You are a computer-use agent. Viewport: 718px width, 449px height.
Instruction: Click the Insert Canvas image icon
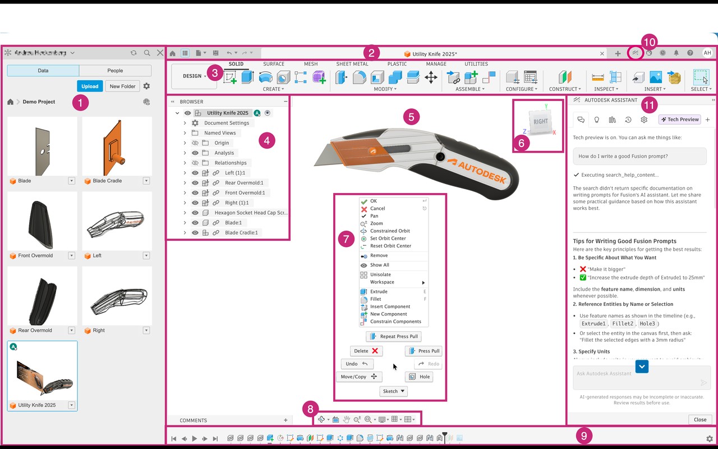pyautogui.click(x=656, y=77)
